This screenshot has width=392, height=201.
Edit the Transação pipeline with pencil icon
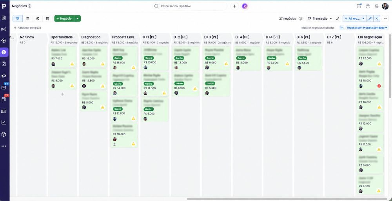pos(338,18)
